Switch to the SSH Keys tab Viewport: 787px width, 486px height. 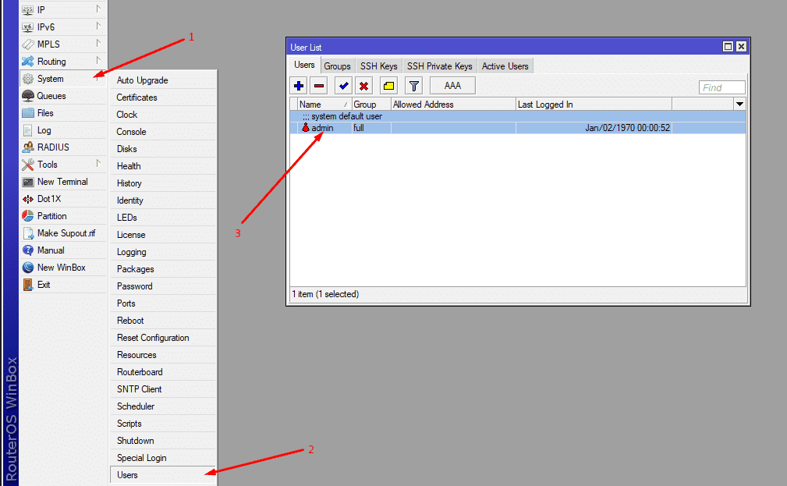(378, 66)
